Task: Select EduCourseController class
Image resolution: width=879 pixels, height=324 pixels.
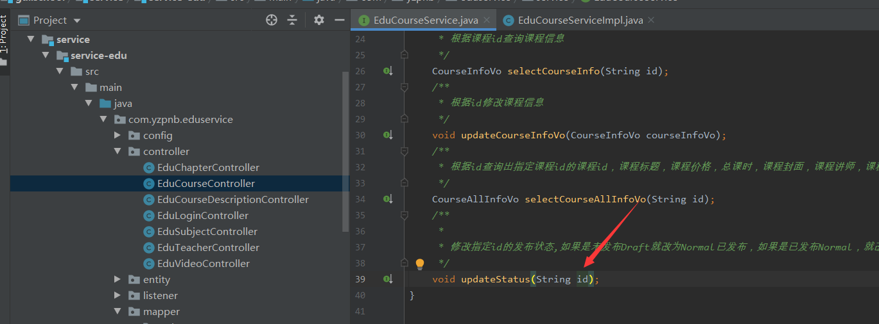Action: [206, 184]
